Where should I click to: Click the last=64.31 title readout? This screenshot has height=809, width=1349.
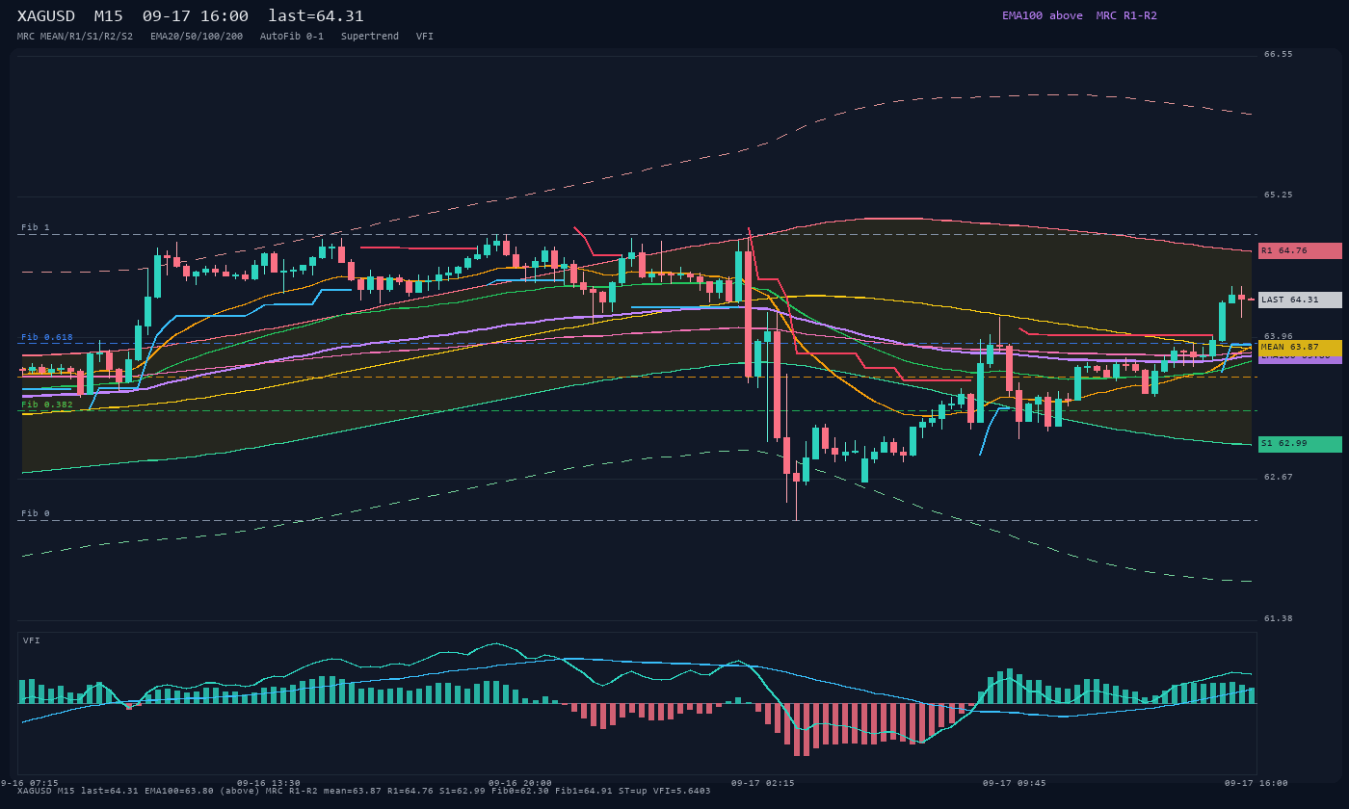[x=316, y=16]
